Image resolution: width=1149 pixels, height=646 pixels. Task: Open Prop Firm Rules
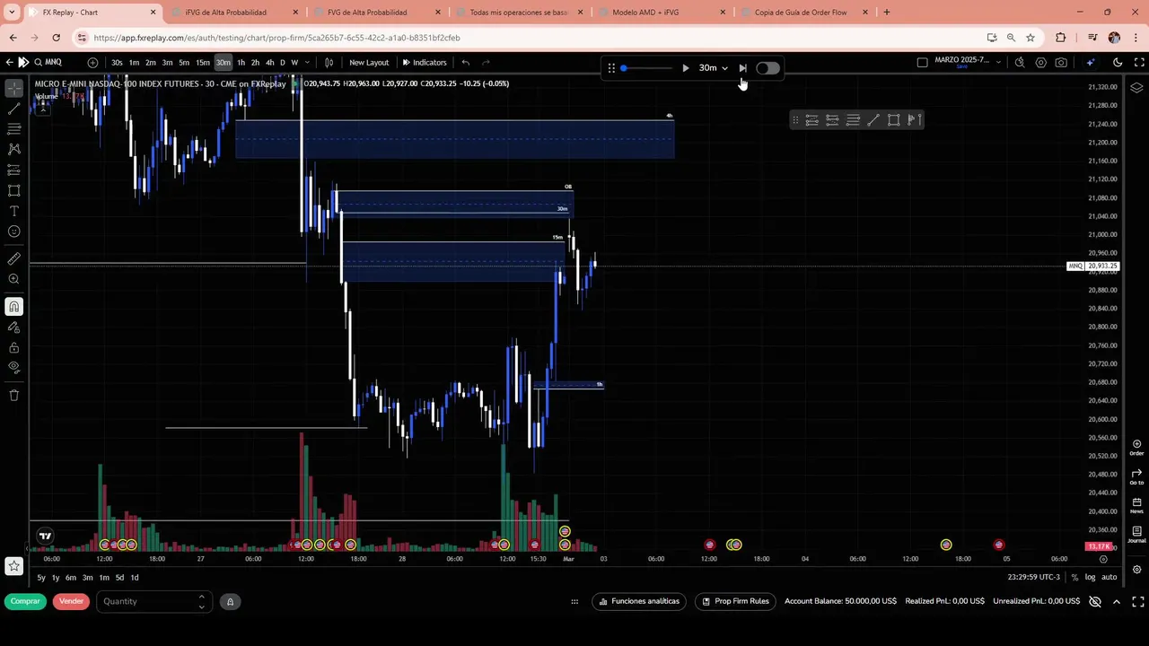coord(735,601)
